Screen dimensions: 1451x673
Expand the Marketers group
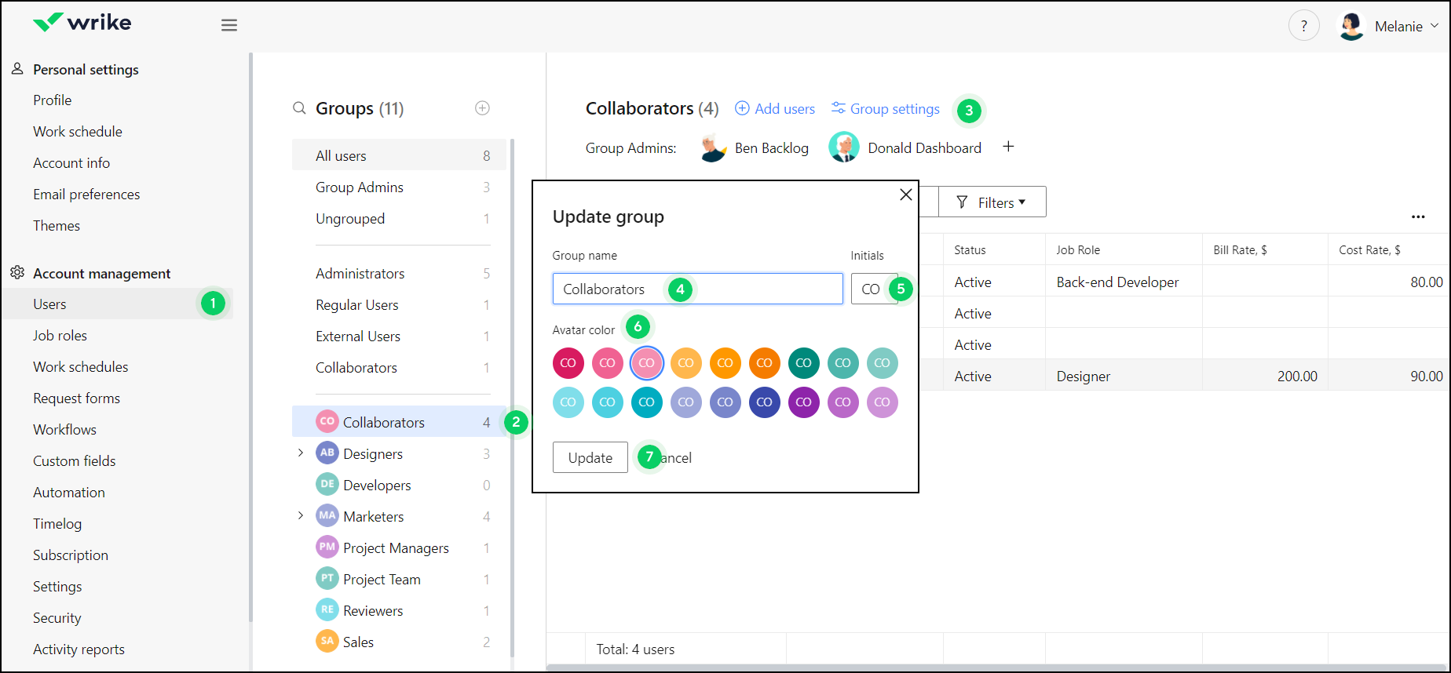[x=301, y=516]
